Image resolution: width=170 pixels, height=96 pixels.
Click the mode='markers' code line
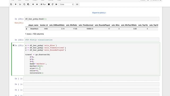[x=38, y=64]
